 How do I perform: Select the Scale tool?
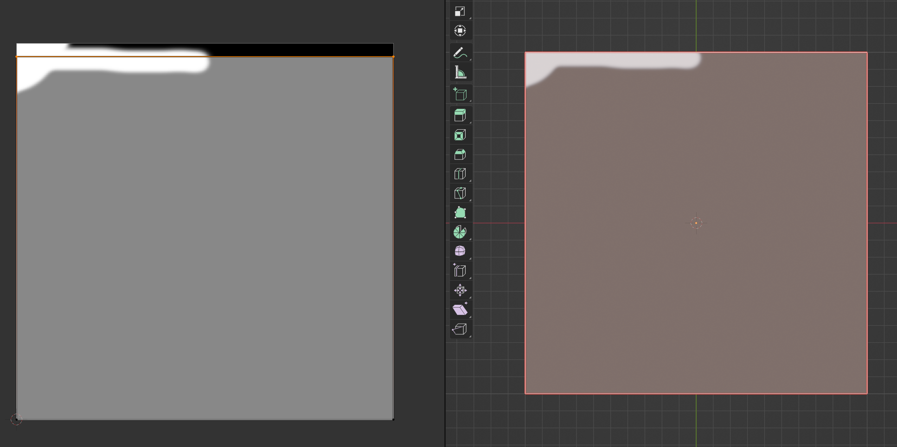[460, 12]
